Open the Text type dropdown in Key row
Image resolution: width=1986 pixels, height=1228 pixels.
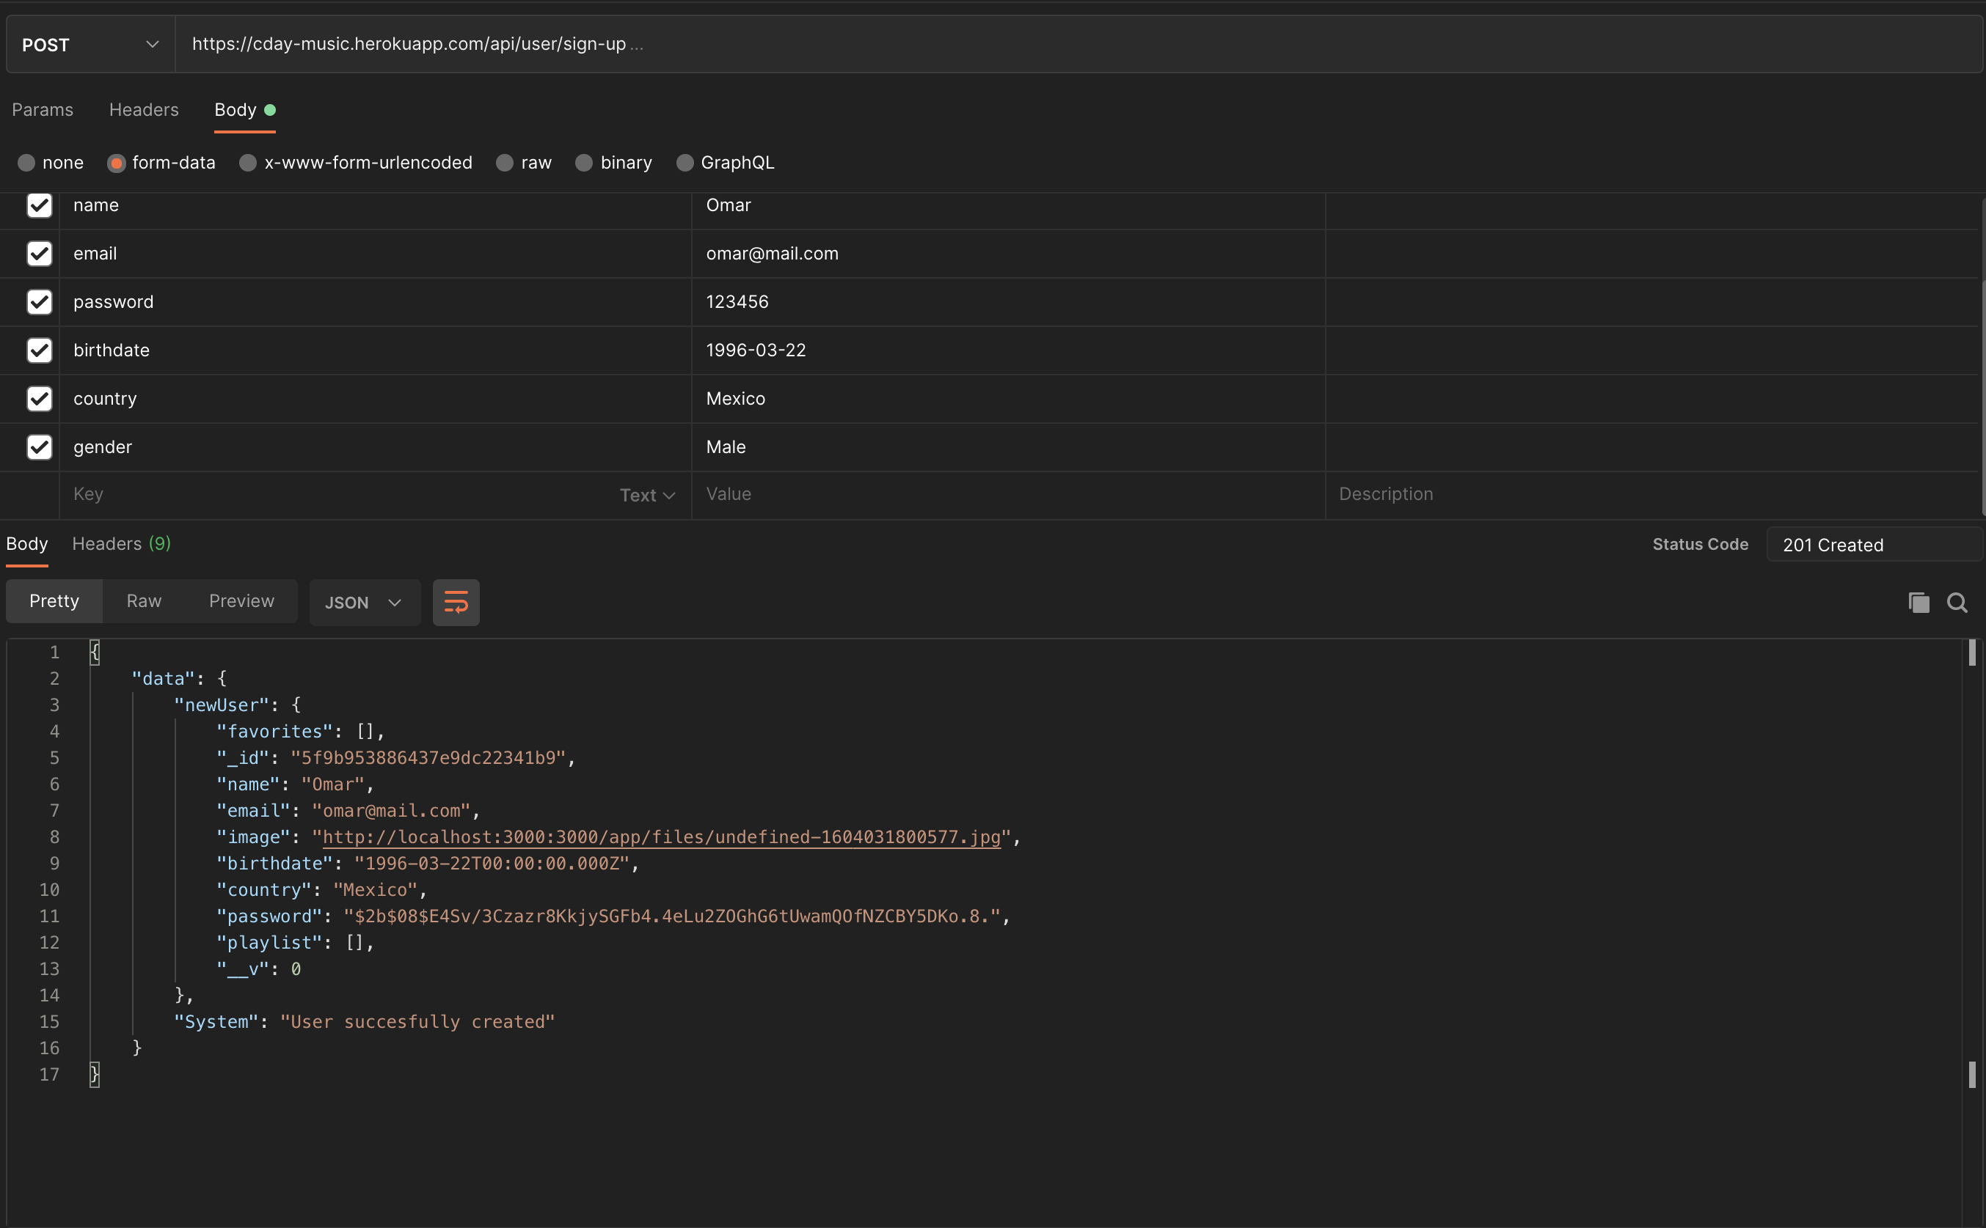coord(647,496)
